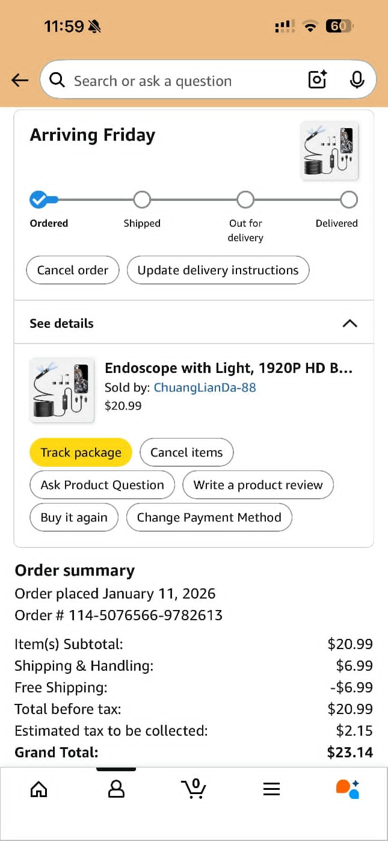Choose Write a product review

pyautogui.click(x=258, y=485)
